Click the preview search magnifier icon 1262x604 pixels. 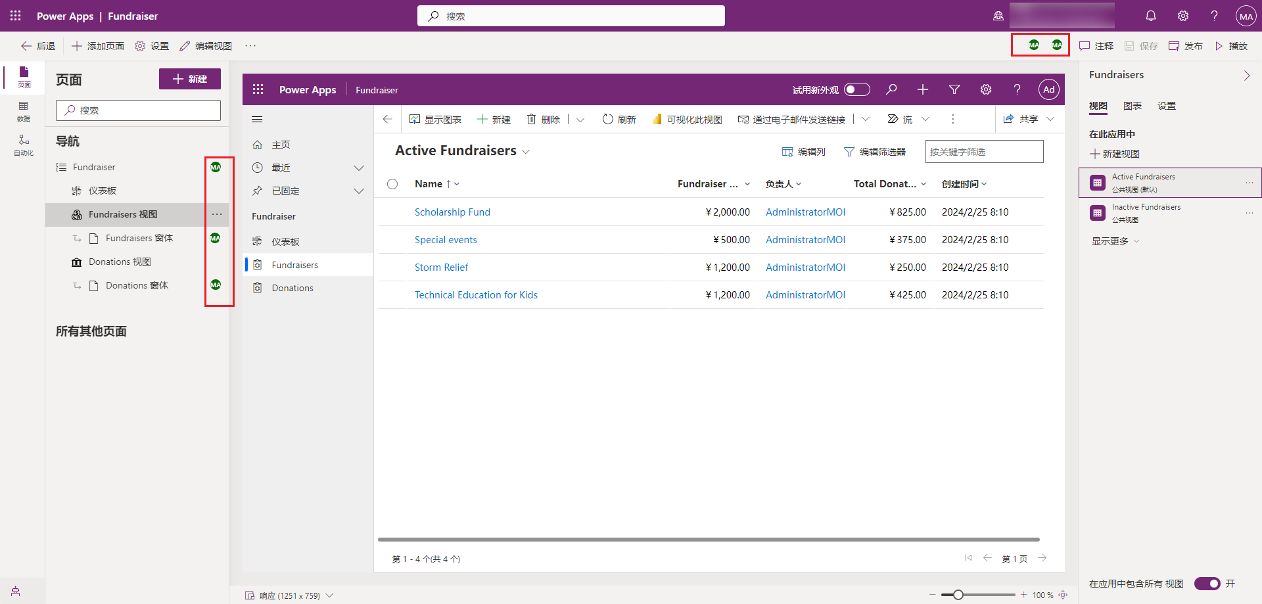(x=891, y=89)
